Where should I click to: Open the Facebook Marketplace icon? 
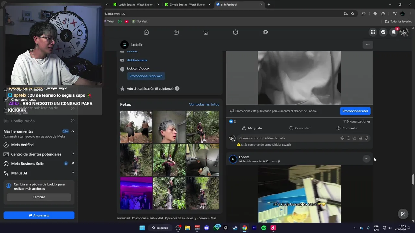coord(206,32)
